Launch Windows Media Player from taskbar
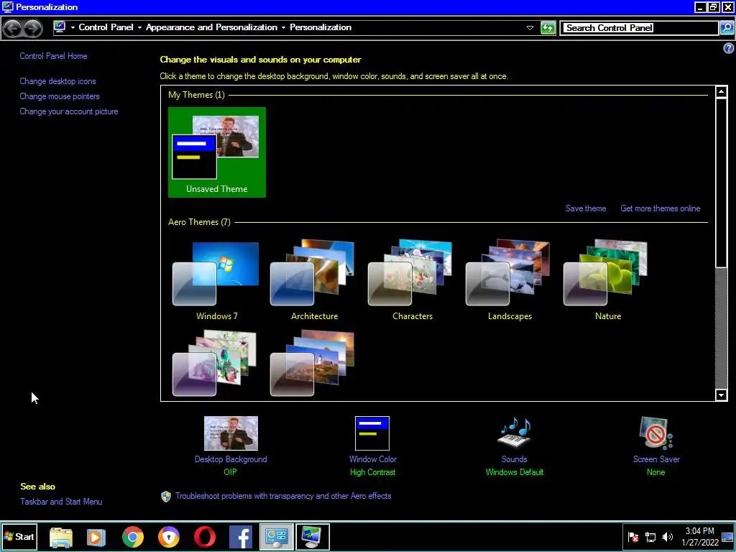 (x=96, y=537)
